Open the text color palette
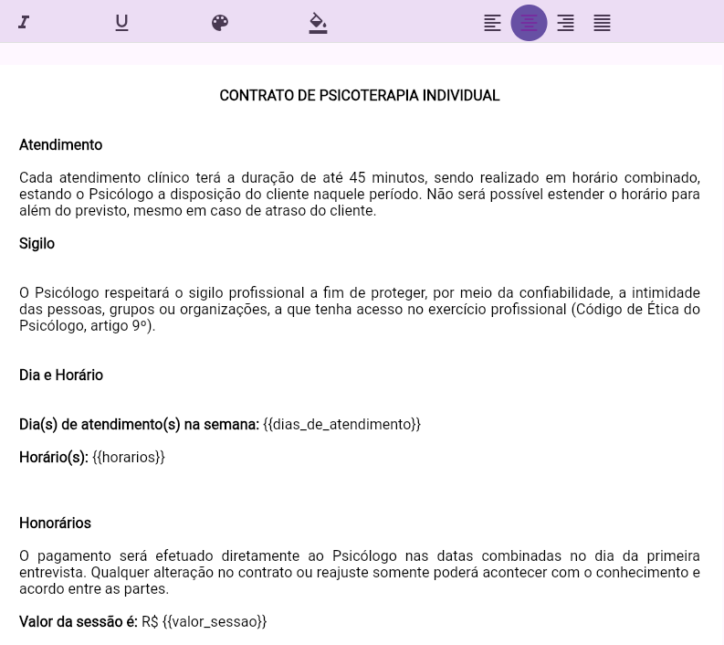724x645 pixels. 220,23
